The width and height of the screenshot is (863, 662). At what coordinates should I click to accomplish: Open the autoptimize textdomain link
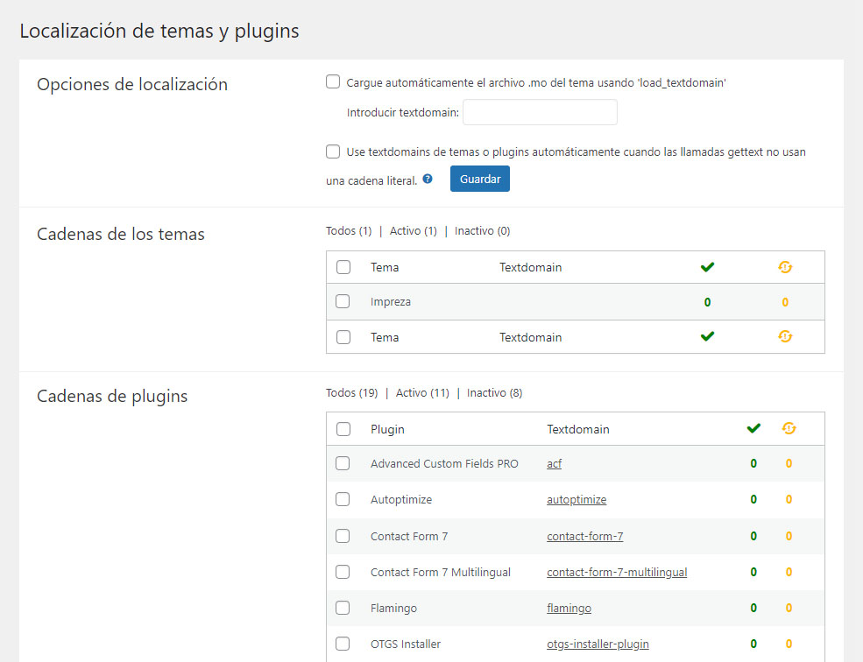(577, 500)
